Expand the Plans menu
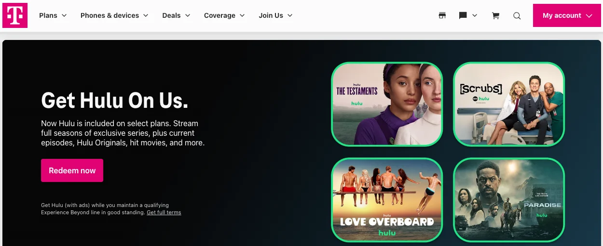The height and width of the screenshot is (246, 603). pyautogui.click(x=53, y=15)
